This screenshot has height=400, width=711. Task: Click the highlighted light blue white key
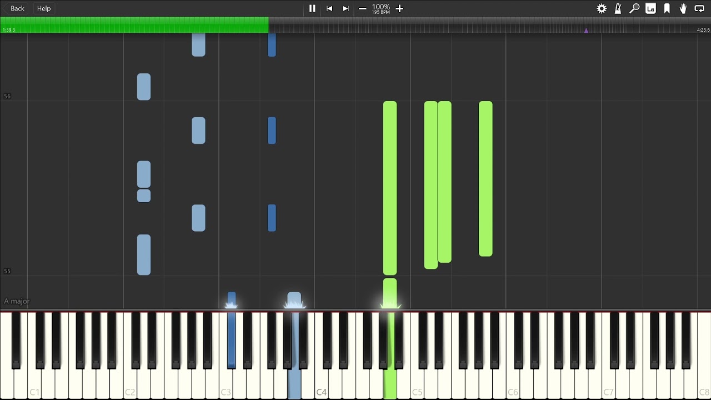294,383
